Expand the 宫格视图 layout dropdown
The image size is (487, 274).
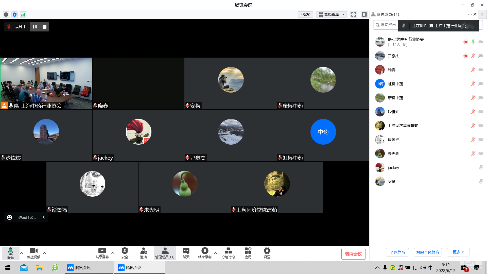(332, 14)
